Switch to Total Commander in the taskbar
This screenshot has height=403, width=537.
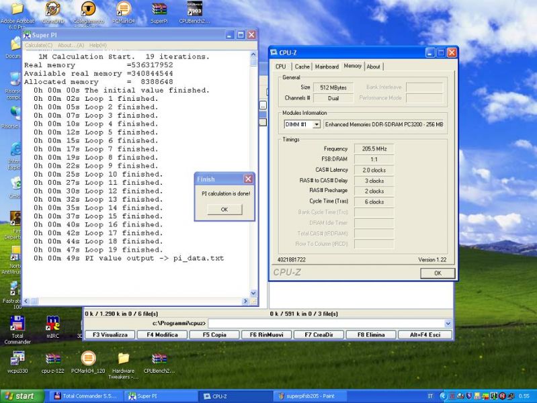coord(85,396)
